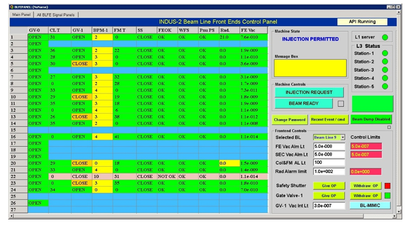Click the BEAM READY button
This screenshot has height=227, width=415.
coord(304,103)
